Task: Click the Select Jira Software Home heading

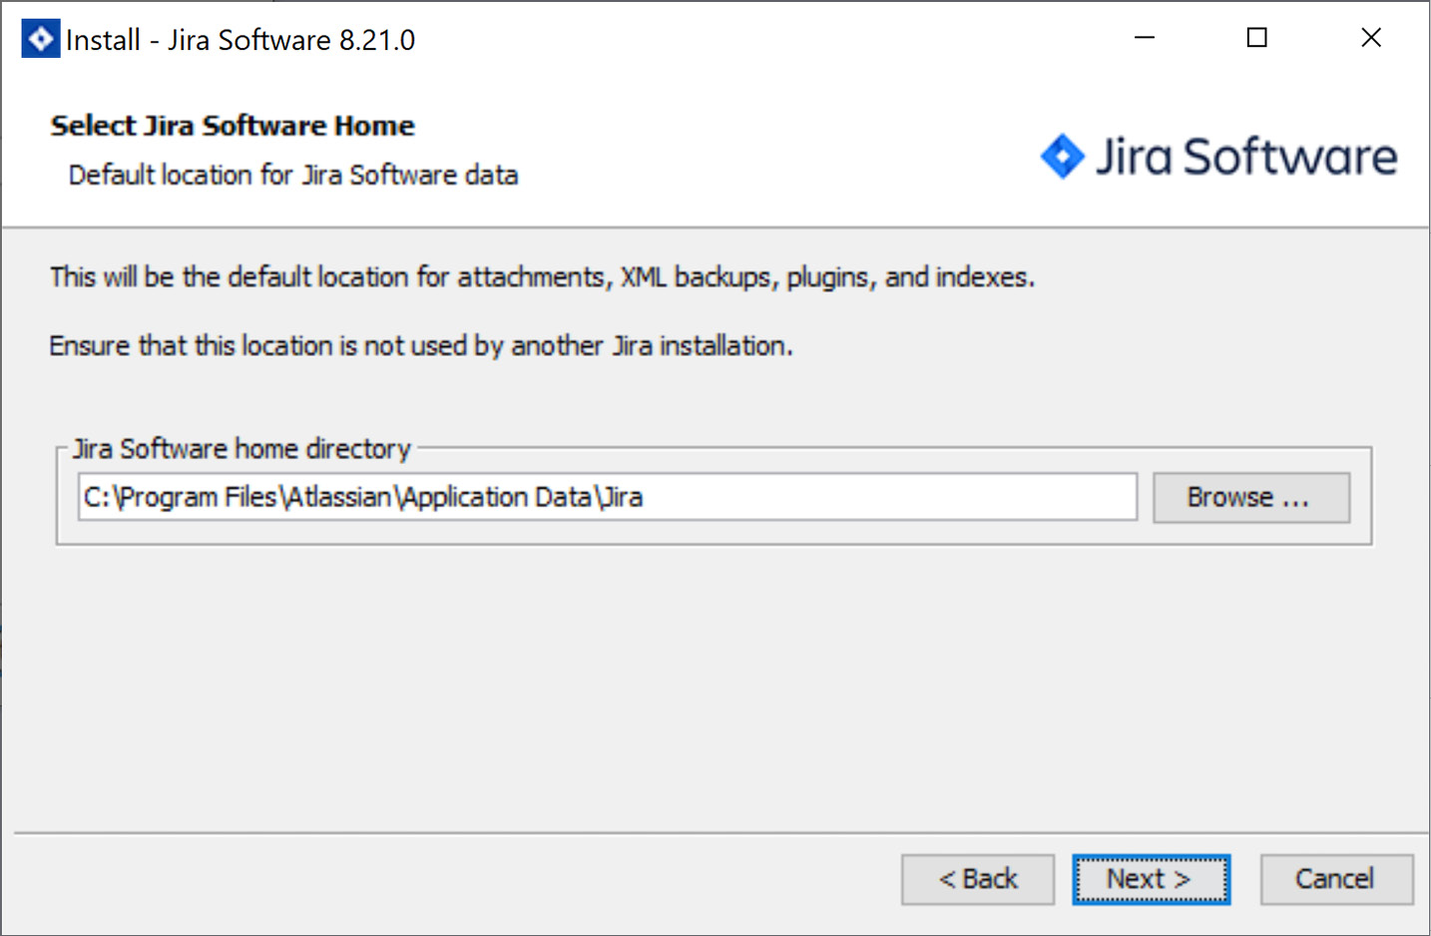Action: pos(232,126)
